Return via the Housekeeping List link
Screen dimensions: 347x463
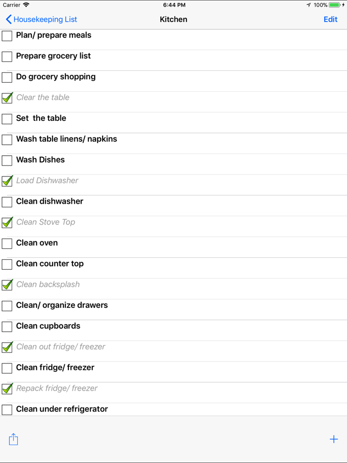(44, 19)
